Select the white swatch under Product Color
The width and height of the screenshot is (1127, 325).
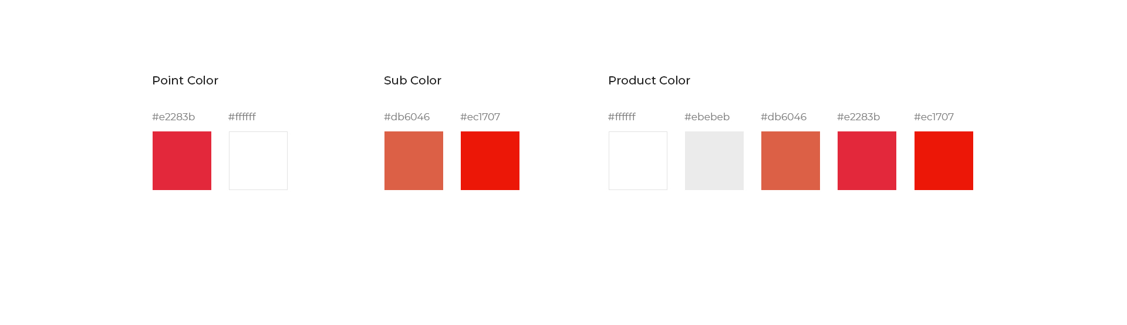(638, 161)
